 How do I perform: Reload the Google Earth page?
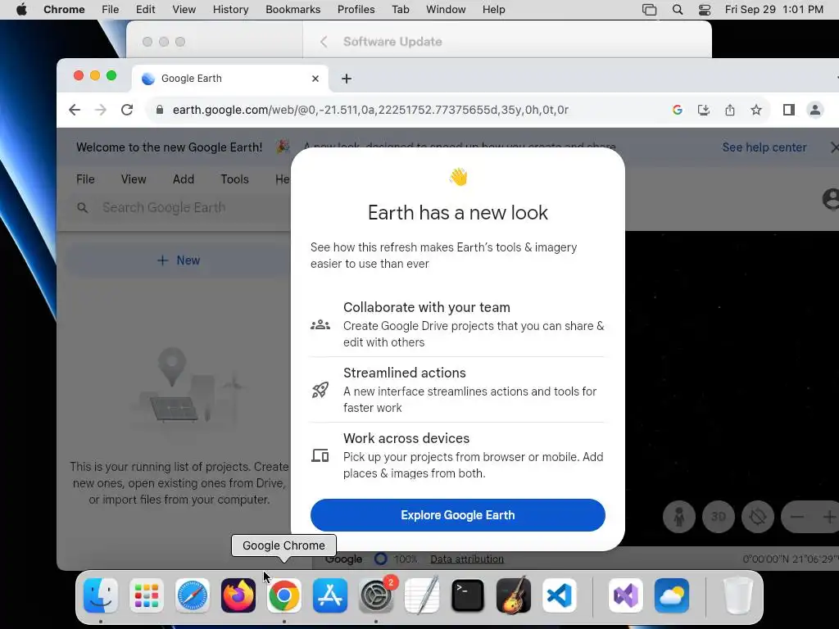[127, 110]
